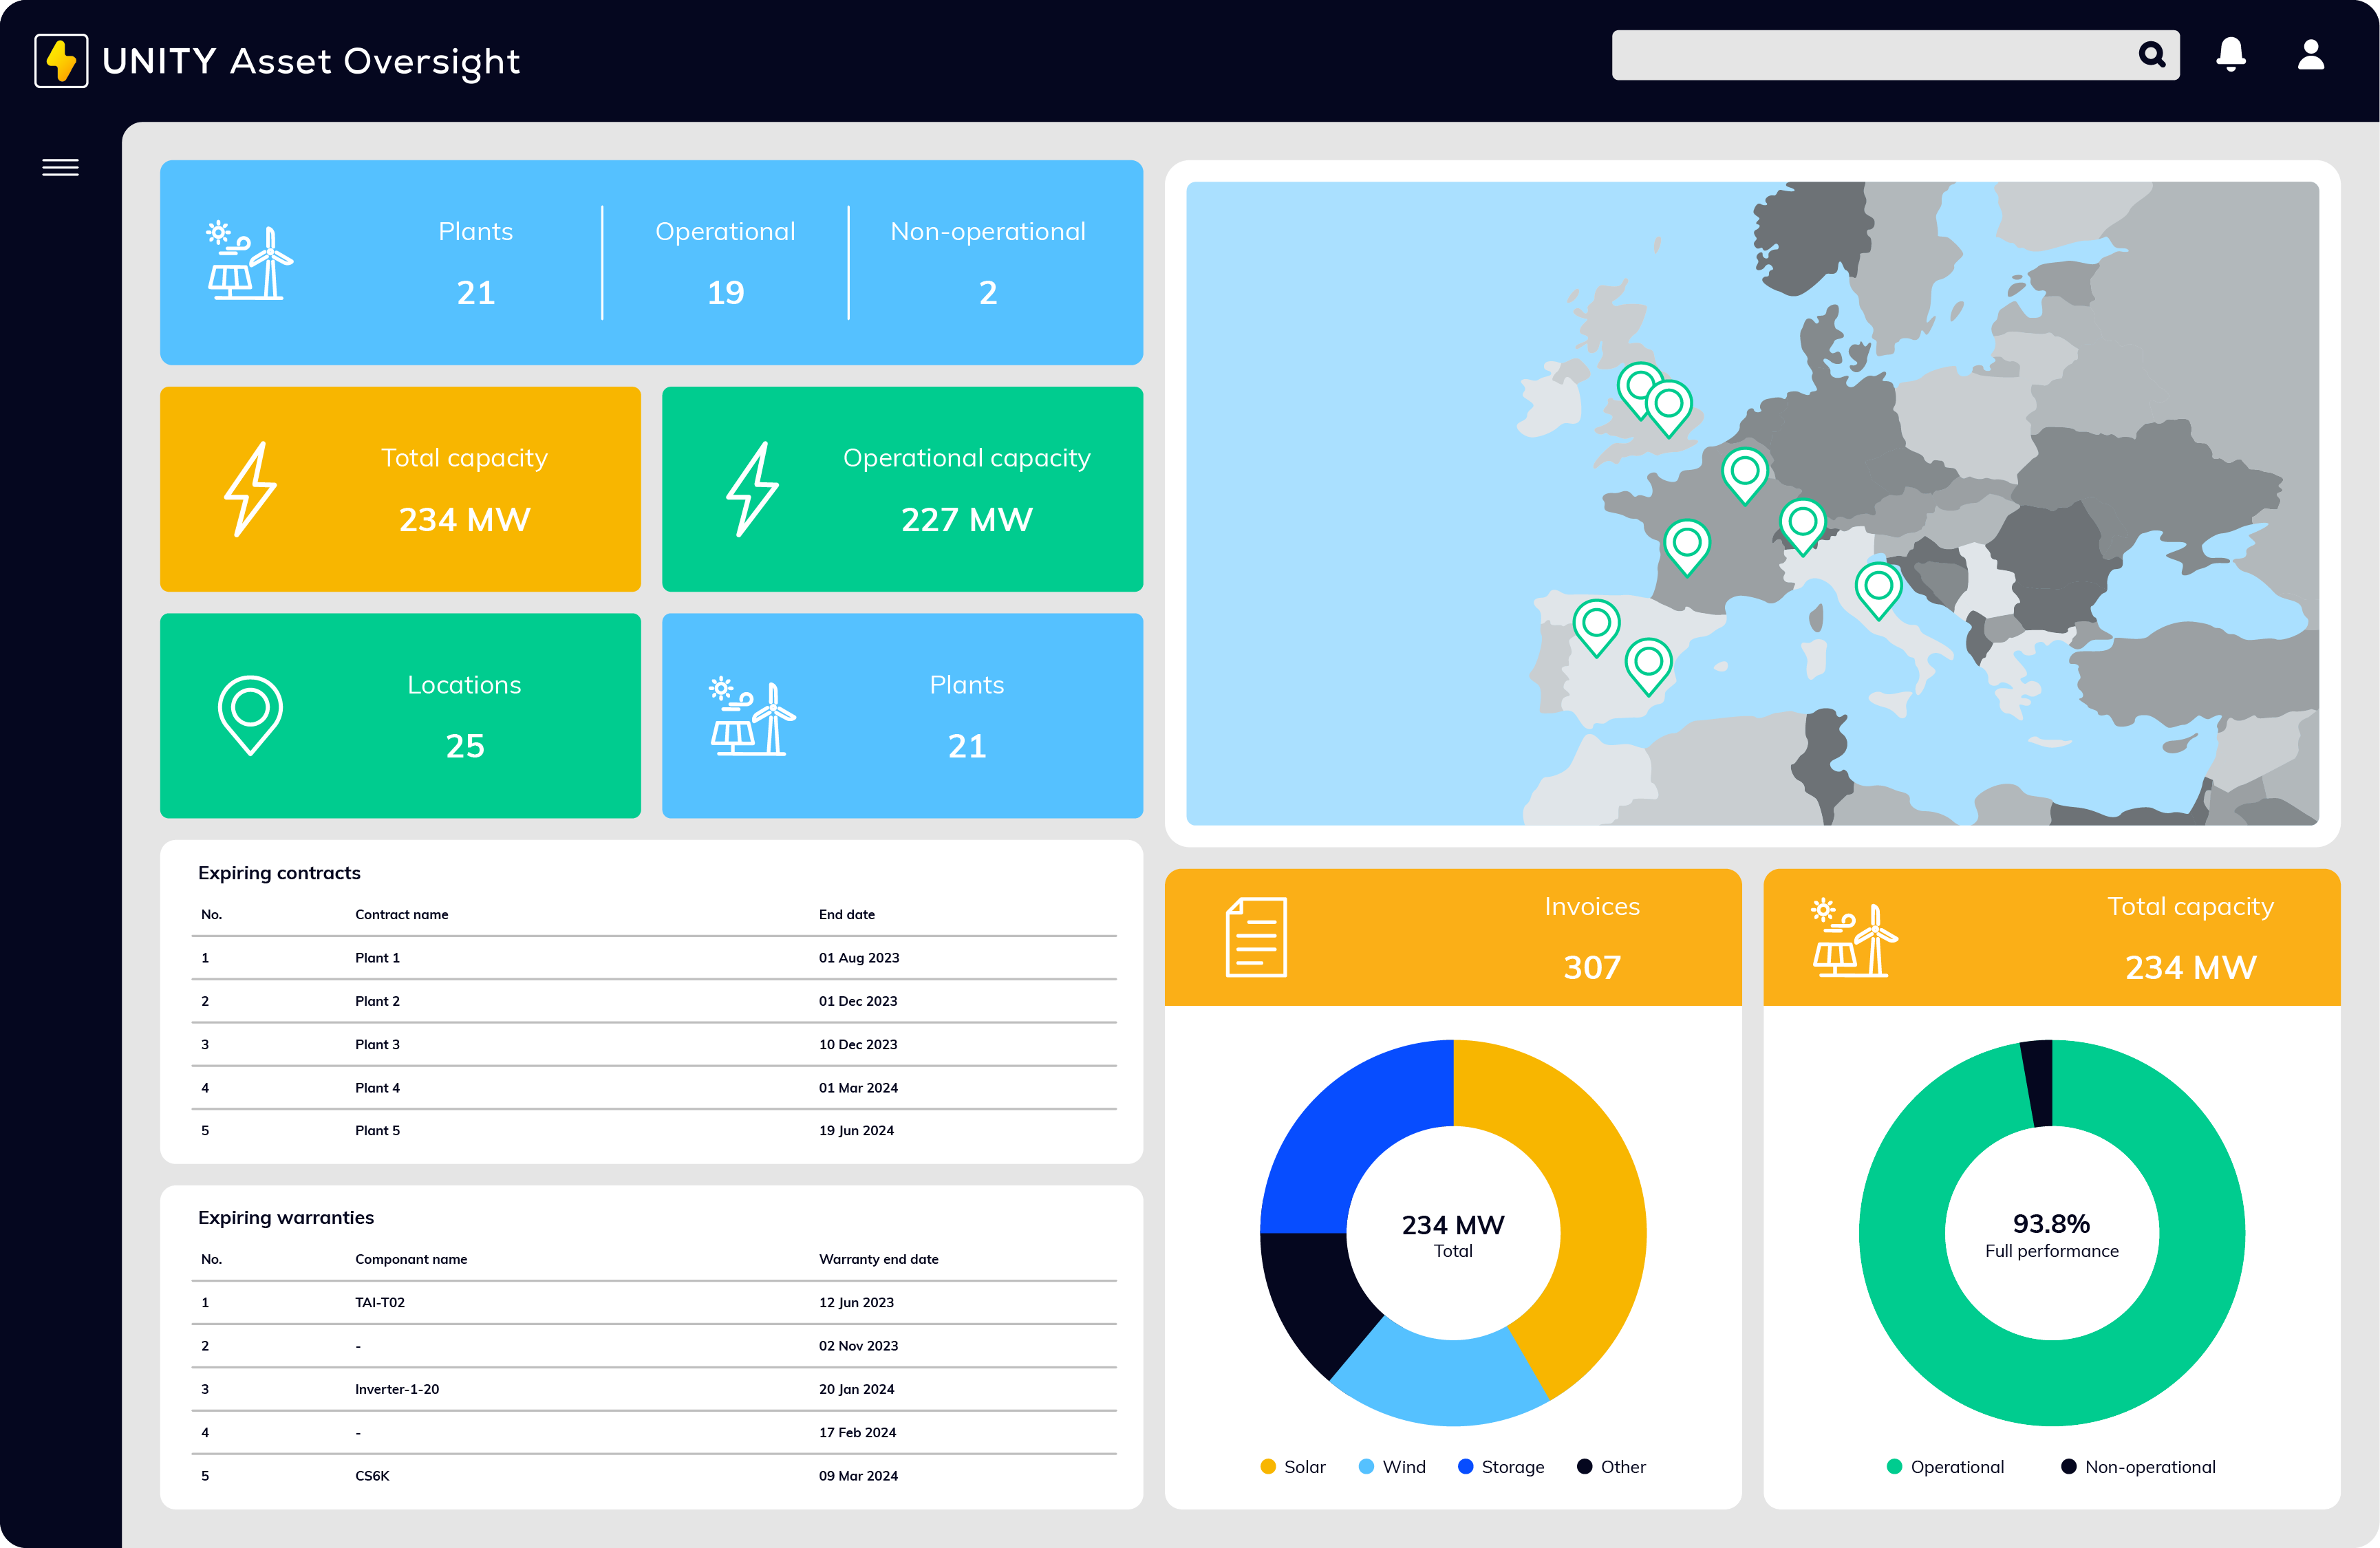The height and width of the screenshot is (1548, 2380).
Task: Open the user profile icon
Action: 2310,54
